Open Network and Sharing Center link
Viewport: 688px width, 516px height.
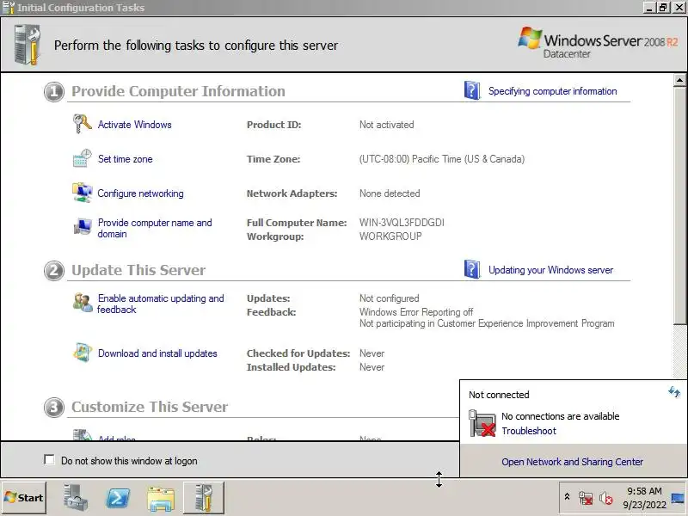point(572,462)
